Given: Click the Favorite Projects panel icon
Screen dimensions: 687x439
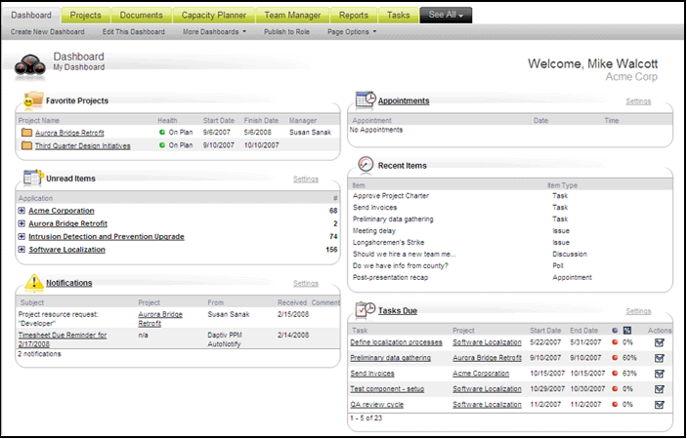Looking at the screenshot, I should point(33,100).
